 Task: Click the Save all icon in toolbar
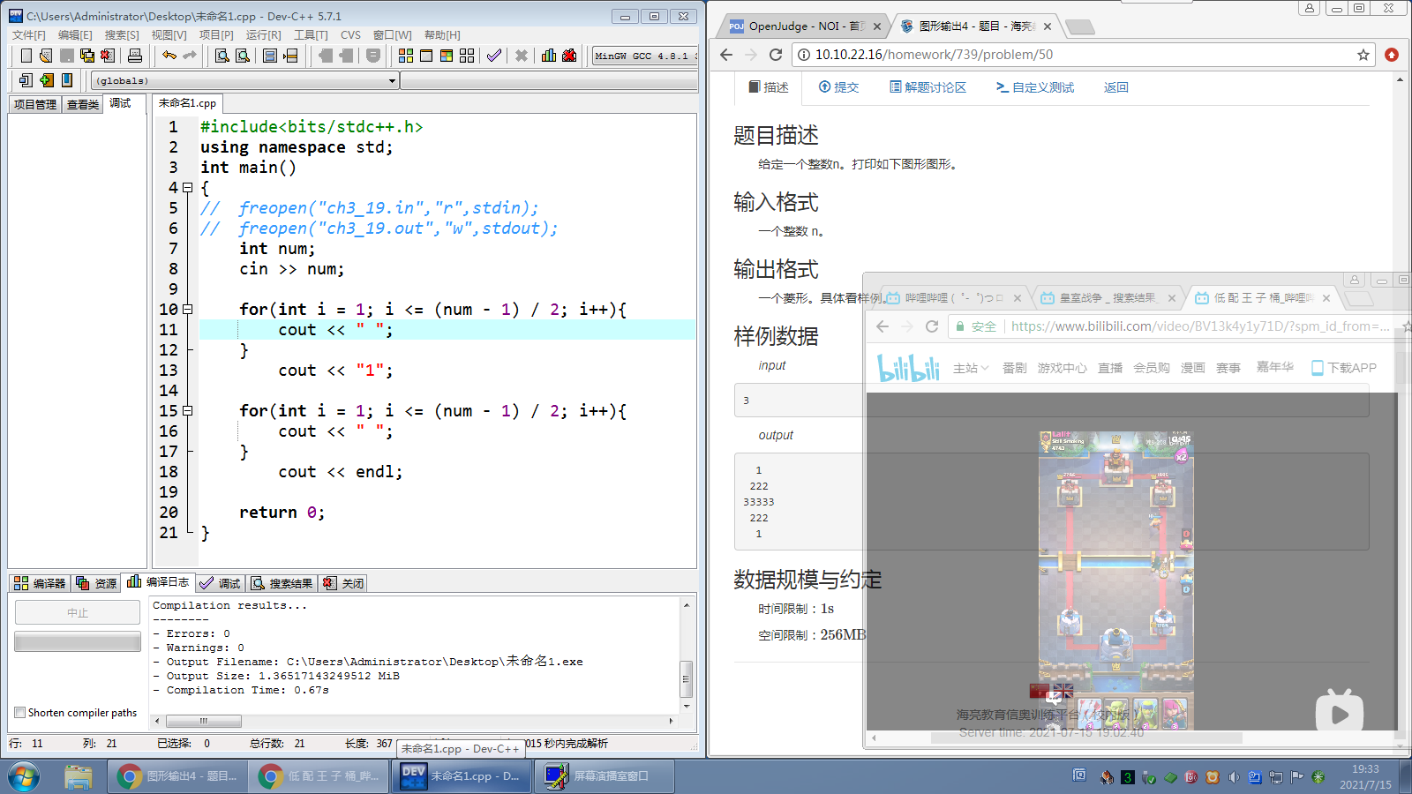tap(87, 56)
